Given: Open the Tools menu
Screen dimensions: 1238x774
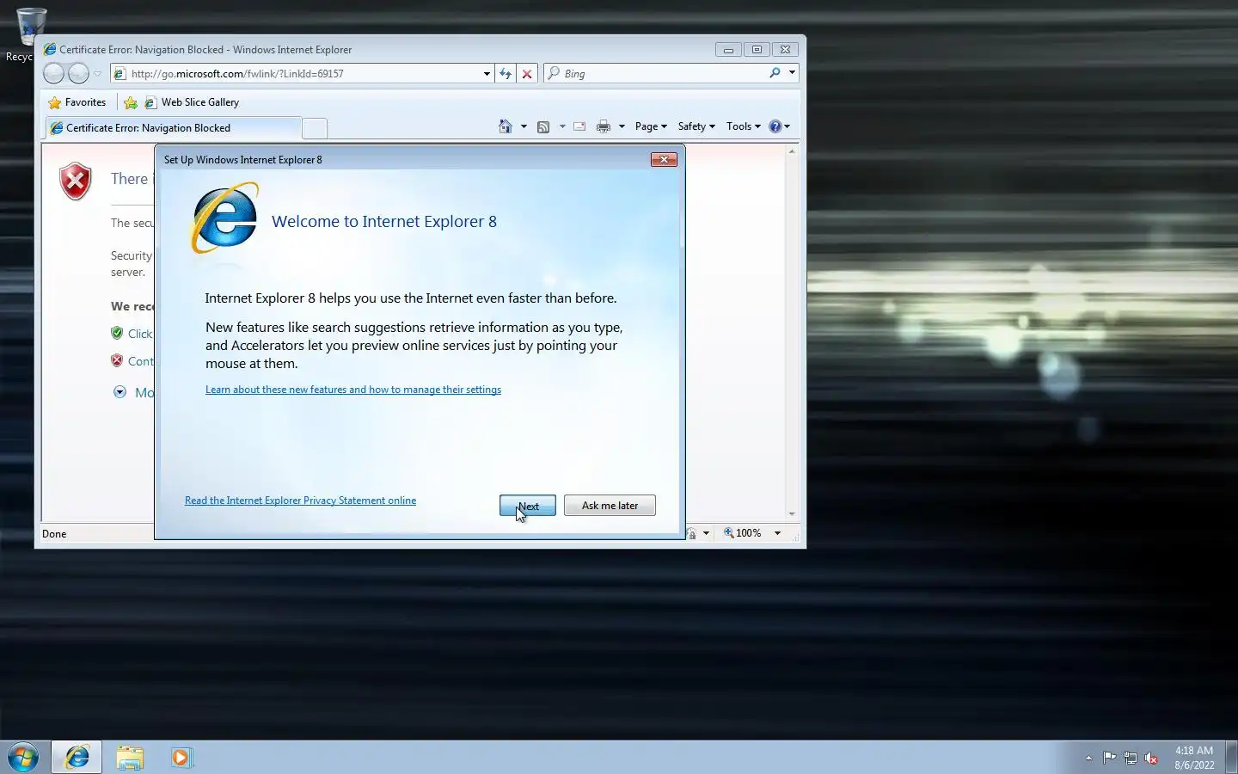Looking at the screenshot, I should coord(744,126).
